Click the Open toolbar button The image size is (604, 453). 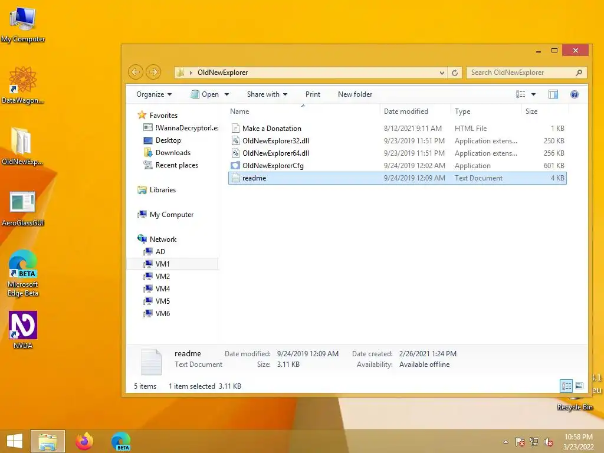205,94
